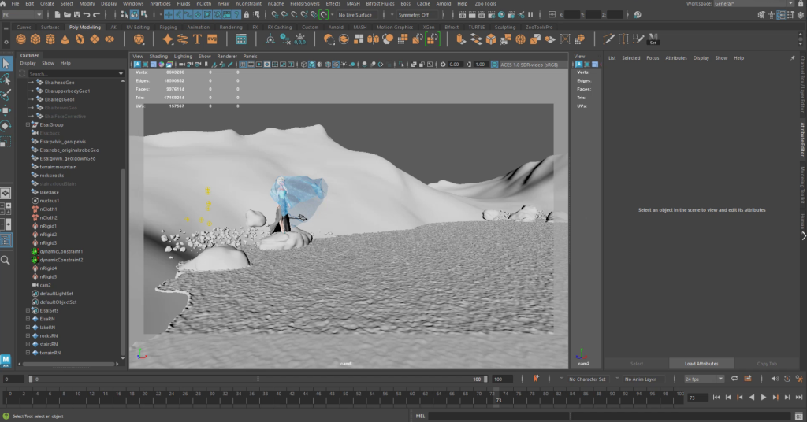Image resolution: width=807 pixels, height=422 pixels.
Task: Open the 24 fps frame rate dropdown
Action: tap(704, 379)
